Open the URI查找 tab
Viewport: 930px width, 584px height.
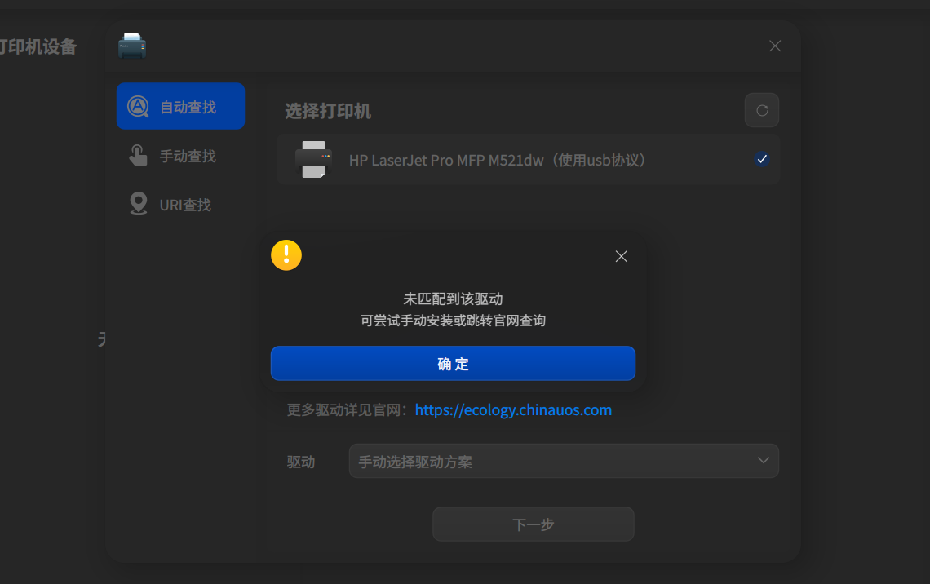pyautogui.click(x=180, y=204)
